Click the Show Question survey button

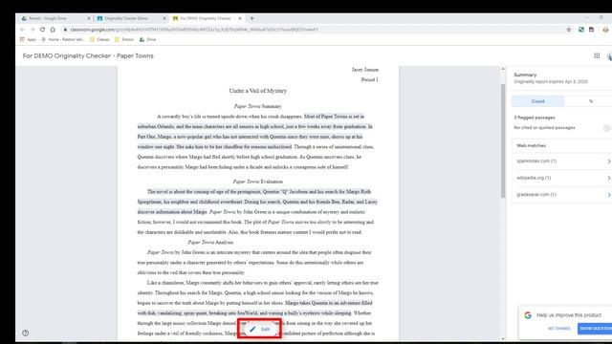click(595, 329)
